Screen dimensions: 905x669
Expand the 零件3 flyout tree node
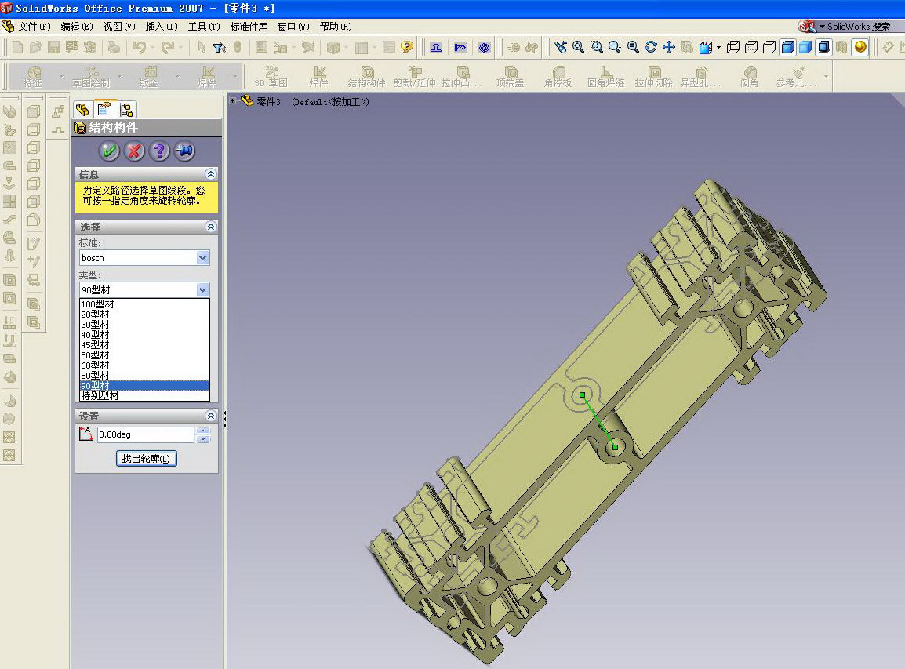click(x=233, y=101)
